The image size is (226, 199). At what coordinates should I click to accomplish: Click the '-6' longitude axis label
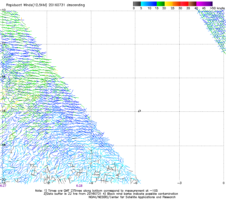tap(135, 183)
